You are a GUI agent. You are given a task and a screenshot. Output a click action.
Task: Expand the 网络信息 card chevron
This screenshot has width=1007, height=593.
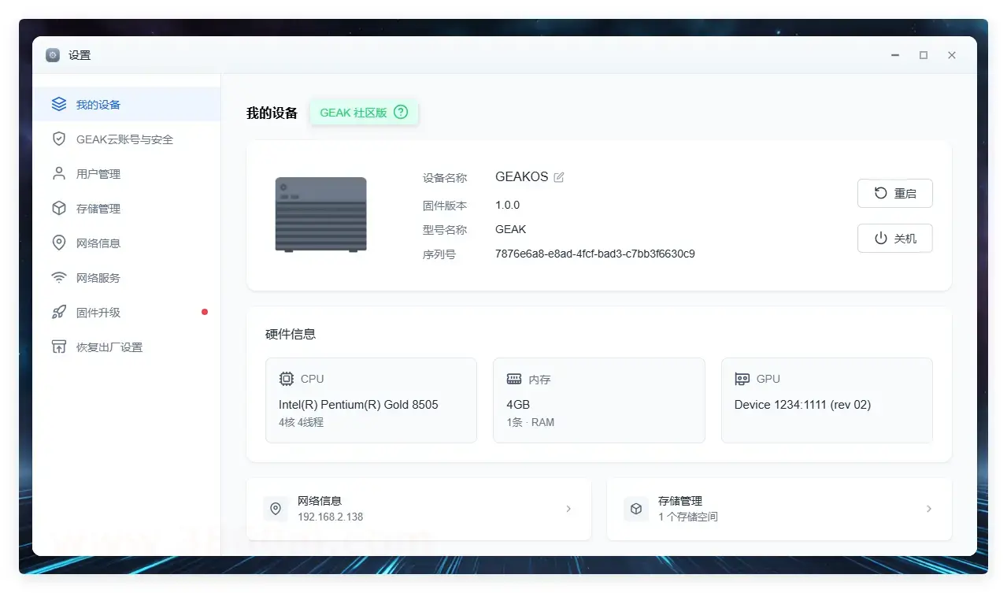[568, 509]
